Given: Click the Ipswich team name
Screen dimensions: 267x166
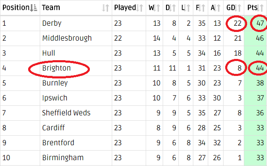Looking at the screenshot, I should pos(55,98).
